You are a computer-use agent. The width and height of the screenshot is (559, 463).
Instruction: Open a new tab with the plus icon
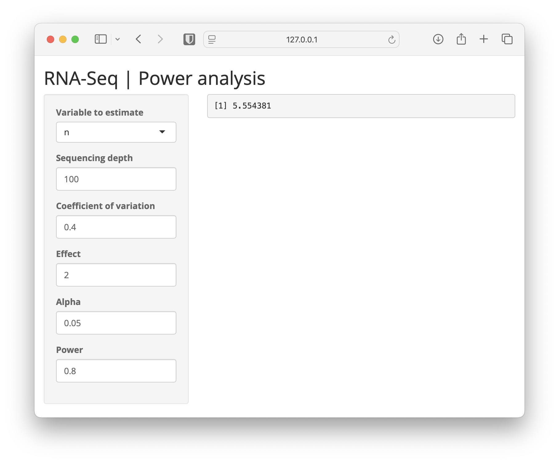(x=484, y=39)
